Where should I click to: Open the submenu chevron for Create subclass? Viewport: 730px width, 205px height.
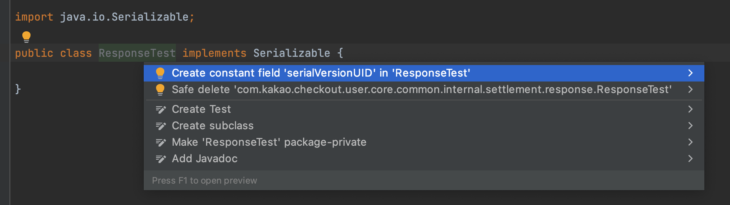pyautogui.click(x=690, y=126)
